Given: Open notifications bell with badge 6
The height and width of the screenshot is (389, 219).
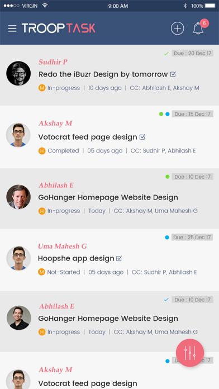Looking at the screenshot, I should pos(198,29).
